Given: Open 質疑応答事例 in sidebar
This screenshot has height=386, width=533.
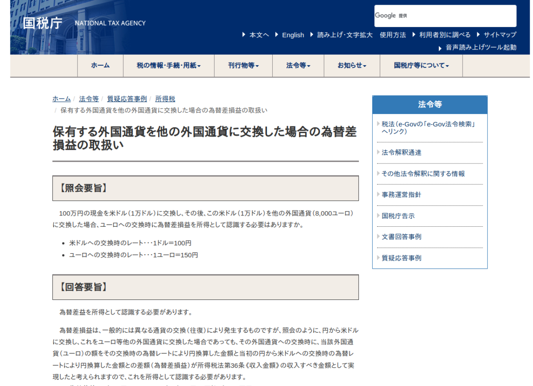Looking at the screenshot, I should click(401, 258).
